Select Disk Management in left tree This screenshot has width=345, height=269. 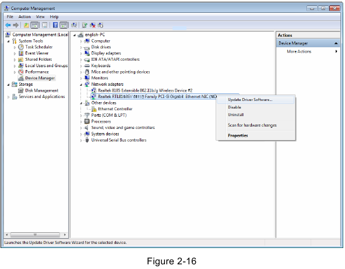point(42,90)
